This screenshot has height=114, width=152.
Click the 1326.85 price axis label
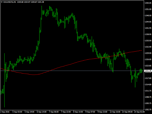pos(148,59)
